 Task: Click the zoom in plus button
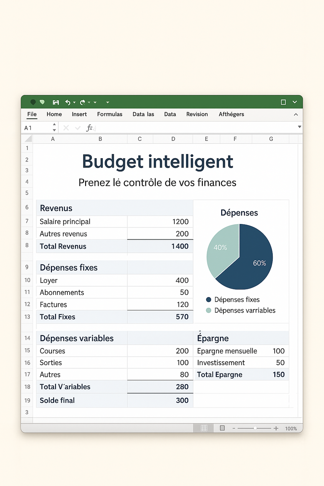click(276, 428)
